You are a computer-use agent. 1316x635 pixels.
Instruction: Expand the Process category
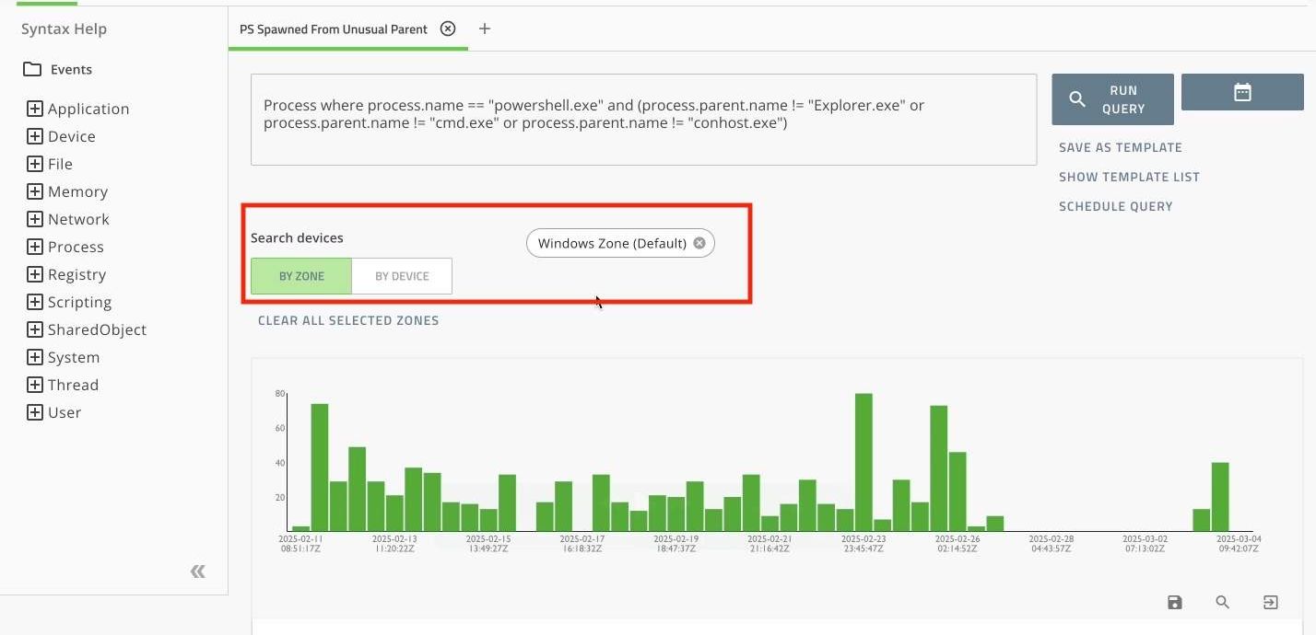[35, 247]
